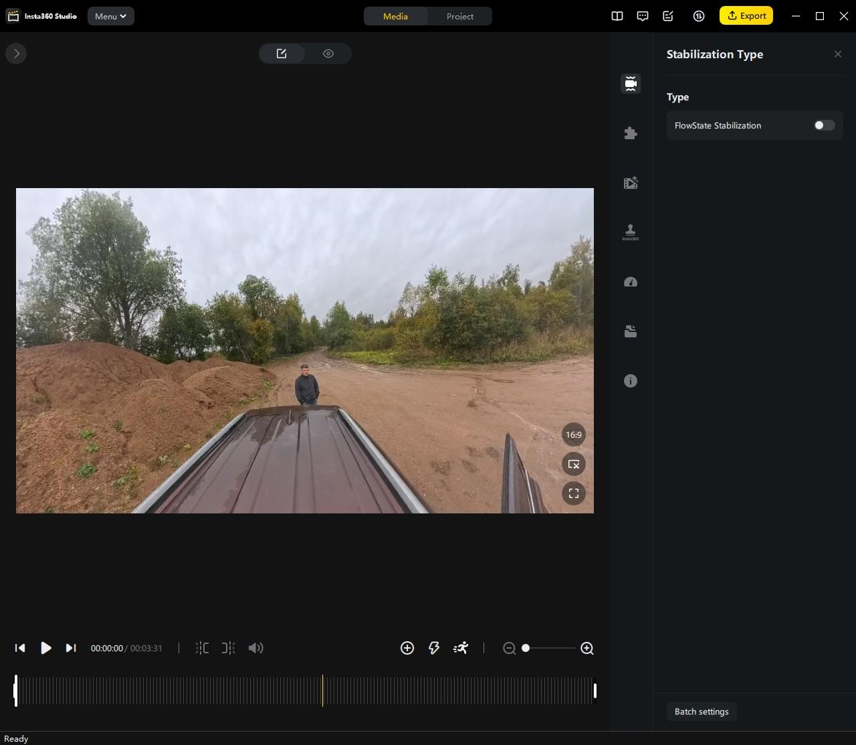
Task: Adjust the timeline zoom slider
Action: click(526, 648)
